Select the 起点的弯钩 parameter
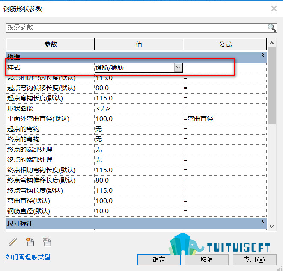The width and height of the screenshot is (283, 271). point(23,129)
